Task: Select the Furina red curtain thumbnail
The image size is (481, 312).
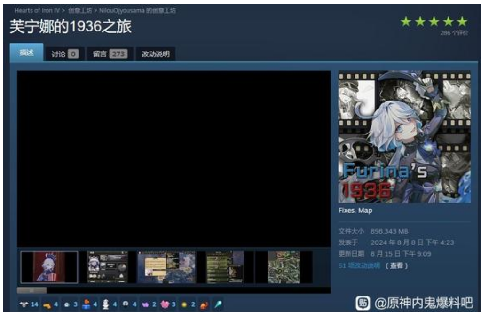Action: (x=49, y=267)
